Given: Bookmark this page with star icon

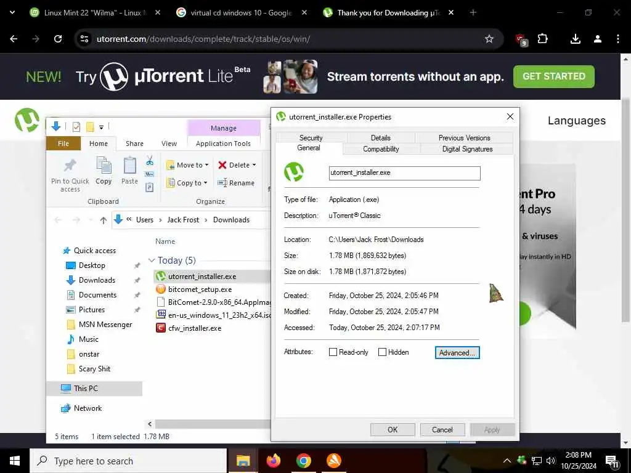Looking at the screenshot, I should click(x=489, y=39).
